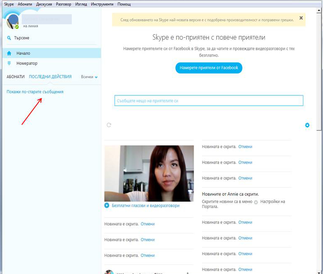Screen dimensions: 323x274
Task: Click the Безплатни гласови и видеоразговори link
Action: 146,205
